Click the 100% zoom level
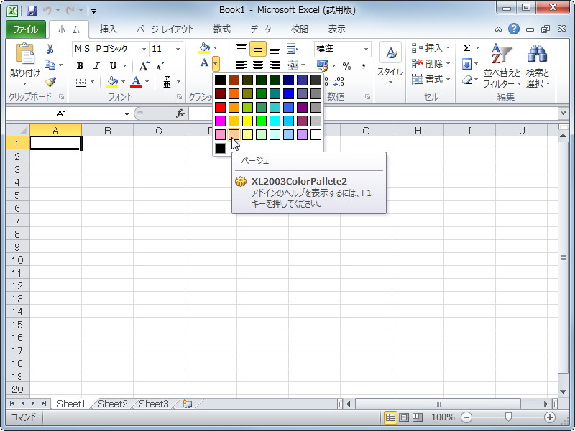Image resolution: width=575 pixels, height=431 pixels. click(443, 417)
